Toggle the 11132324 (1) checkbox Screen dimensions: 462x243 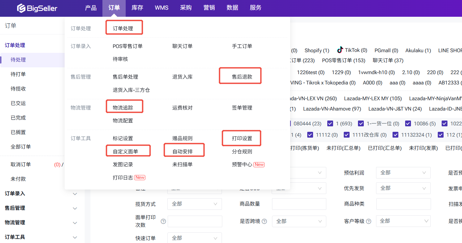coord(395,135)
